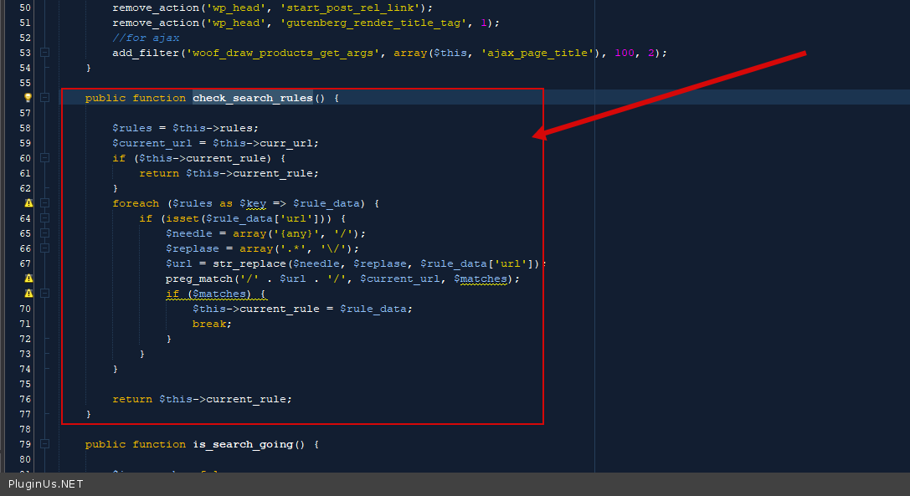Click str_replace function call on line 67
Viewport: 910px width, 496px height.
click(x=249, y=264)
